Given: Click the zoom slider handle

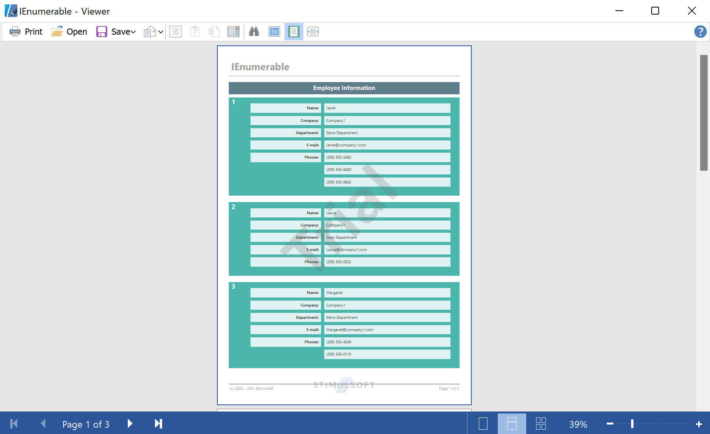Looking at the screenshot, I should (632, 424).
